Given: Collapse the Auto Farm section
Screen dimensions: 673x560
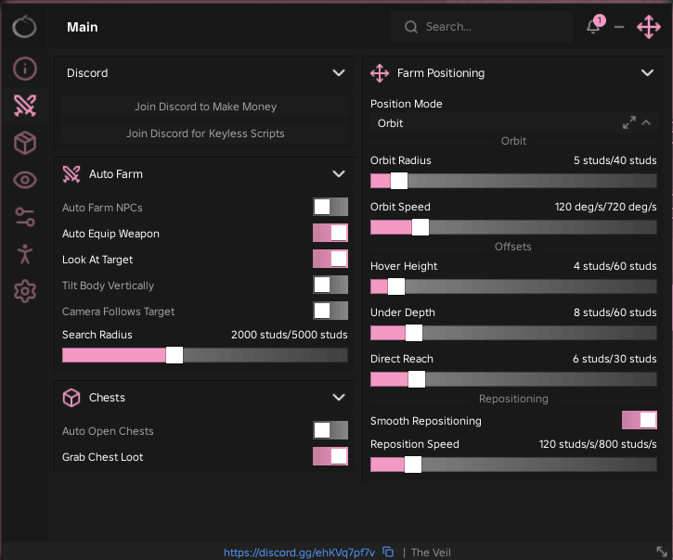Looking at the screenshot, I should click(x=339, y=174).
